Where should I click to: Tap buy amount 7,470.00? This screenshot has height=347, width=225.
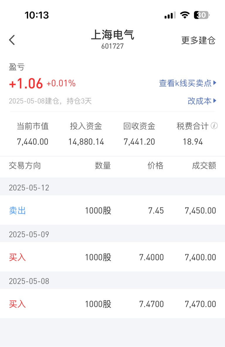(x=200, y=304)
